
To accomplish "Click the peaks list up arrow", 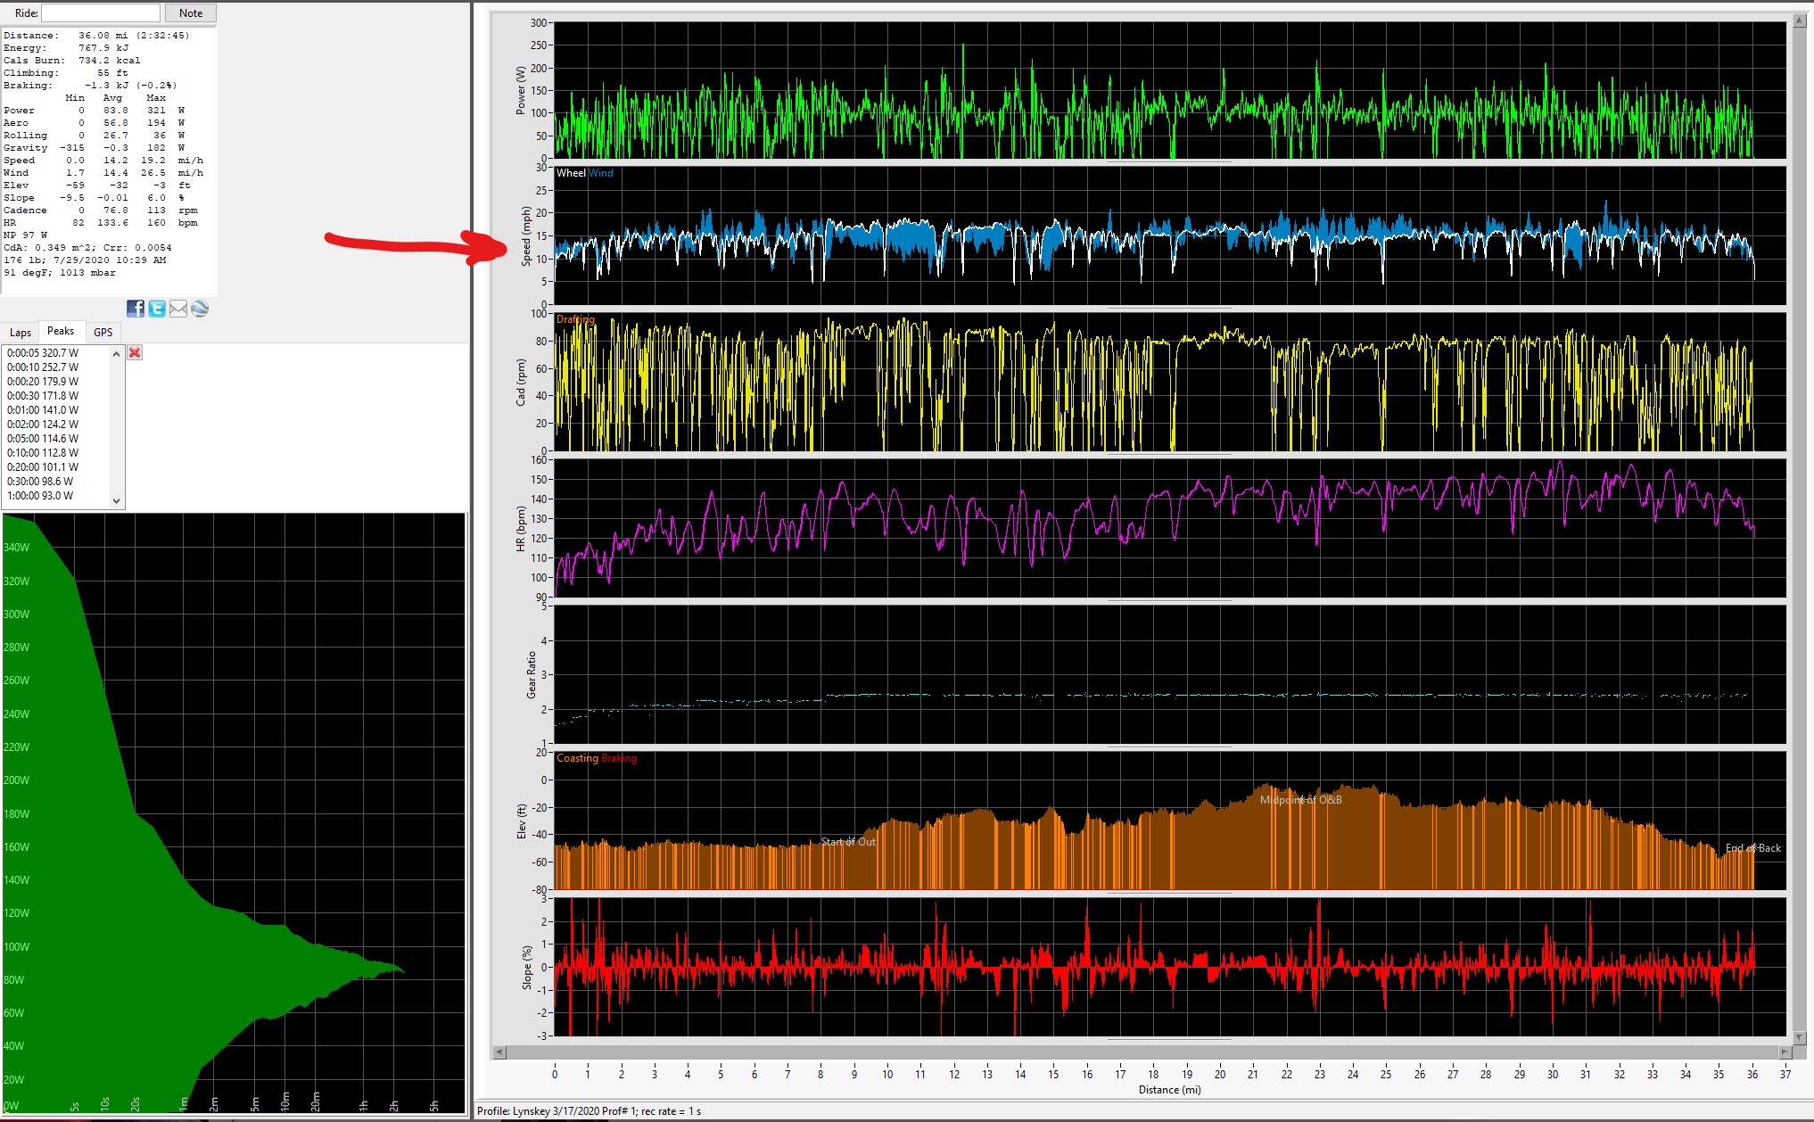I will coord(116,354).
